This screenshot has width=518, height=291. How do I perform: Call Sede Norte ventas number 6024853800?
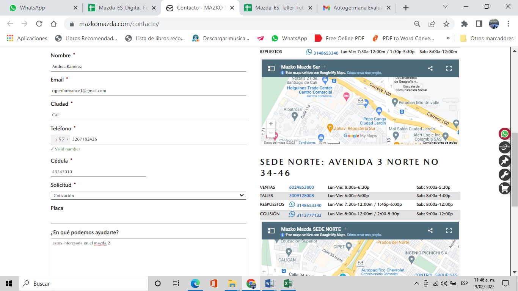(301, 187)
